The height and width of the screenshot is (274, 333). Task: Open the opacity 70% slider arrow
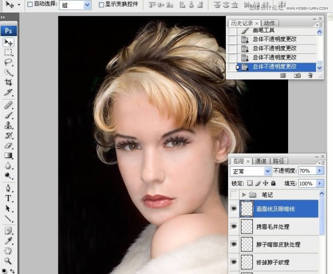click(x=319, y=171)
